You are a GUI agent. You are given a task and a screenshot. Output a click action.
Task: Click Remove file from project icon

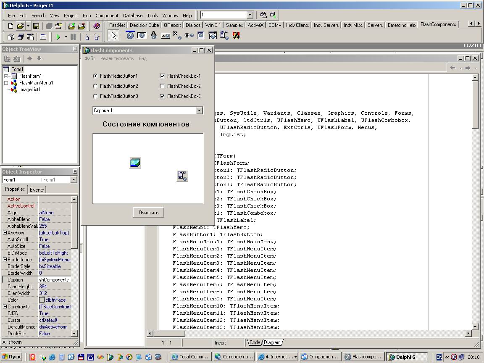[82, 26]
